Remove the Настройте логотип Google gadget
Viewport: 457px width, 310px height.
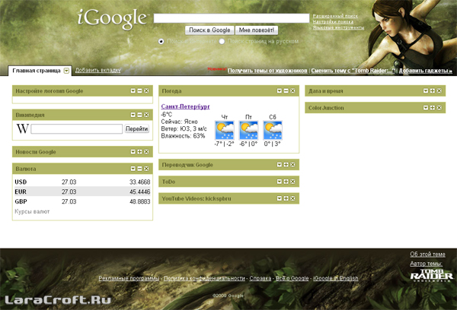click(x=146, y=91)
